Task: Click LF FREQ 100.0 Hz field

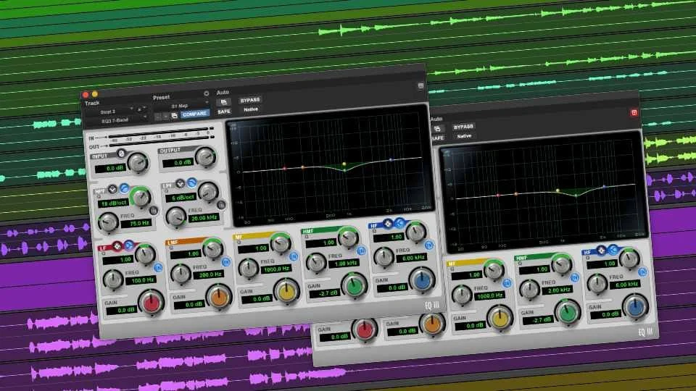Action: coord(141,280)
